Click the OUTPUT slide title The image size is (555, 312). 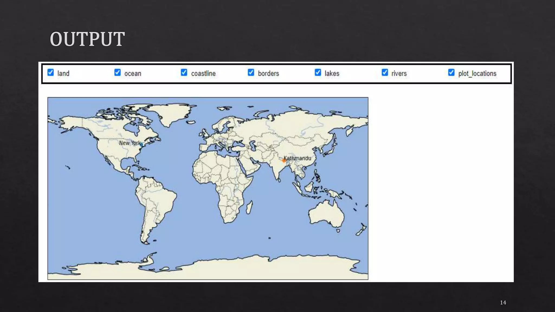[87, 39]
